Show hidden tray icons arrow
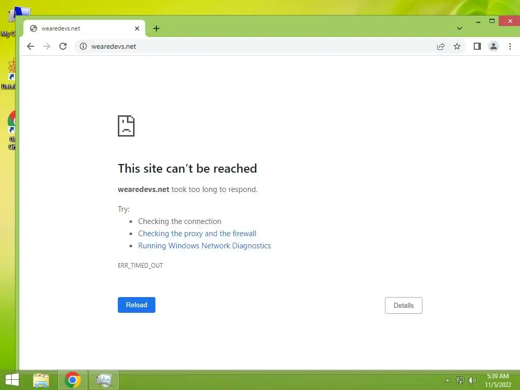 448,380
